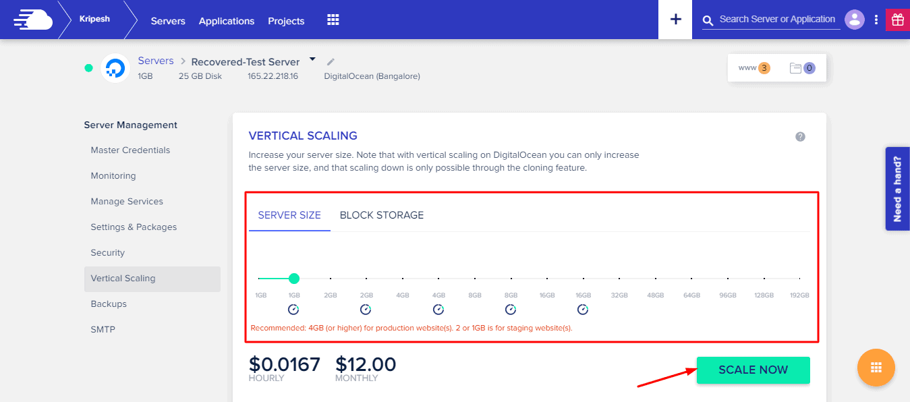Select the Server Size tab

289,215
